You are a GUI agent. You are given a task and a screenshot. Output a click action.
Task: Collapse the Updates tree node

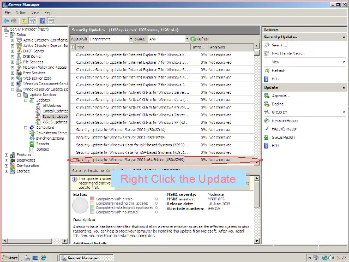point(26,100)
